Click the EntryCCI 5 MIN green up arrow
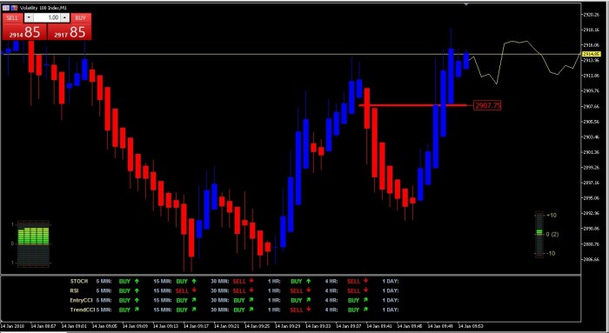This screenshot has width=609, height=333. tap(137, 300)
